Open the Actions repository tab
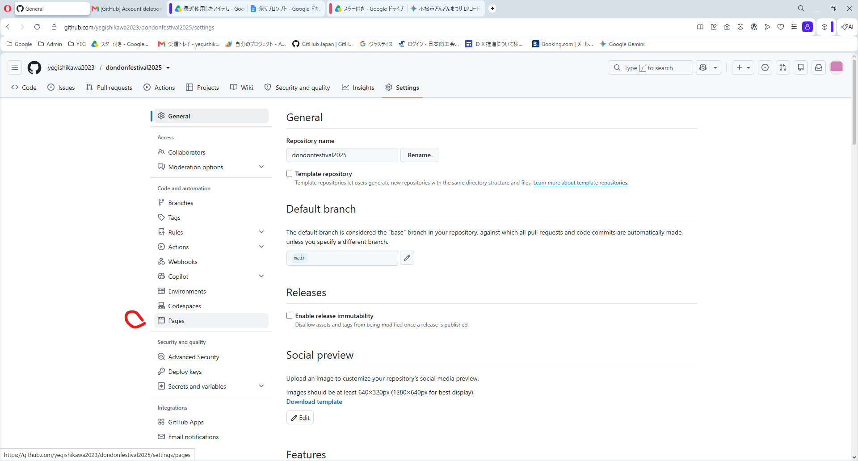 (159, 88)
